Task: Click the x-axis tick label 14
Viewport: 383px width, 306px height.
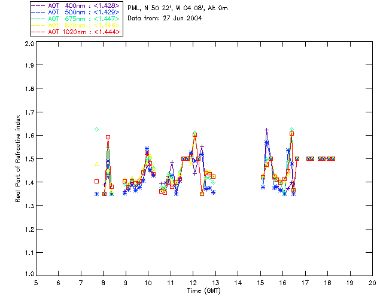Action: [238, 283]
